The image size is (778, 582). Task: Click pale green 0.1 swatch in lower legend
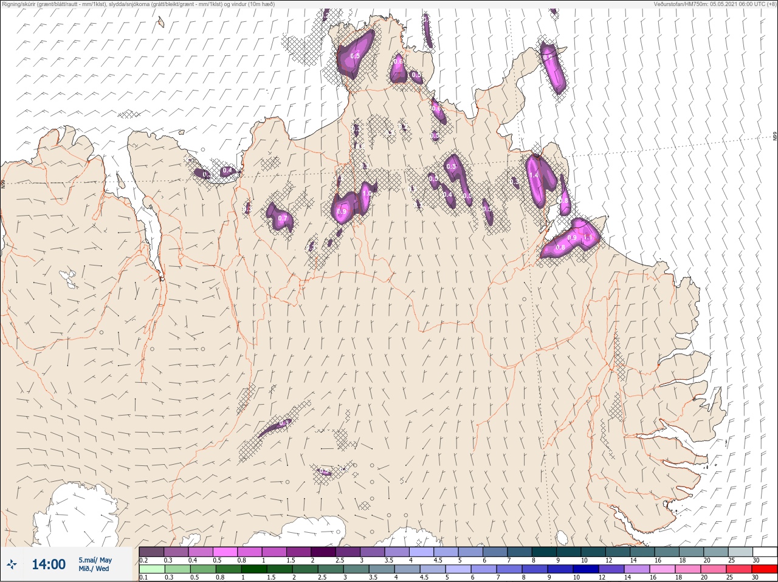point(151,570)
